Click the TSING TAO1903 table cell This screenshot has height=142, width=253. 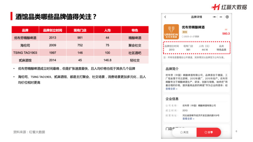[x=25, y=53]
